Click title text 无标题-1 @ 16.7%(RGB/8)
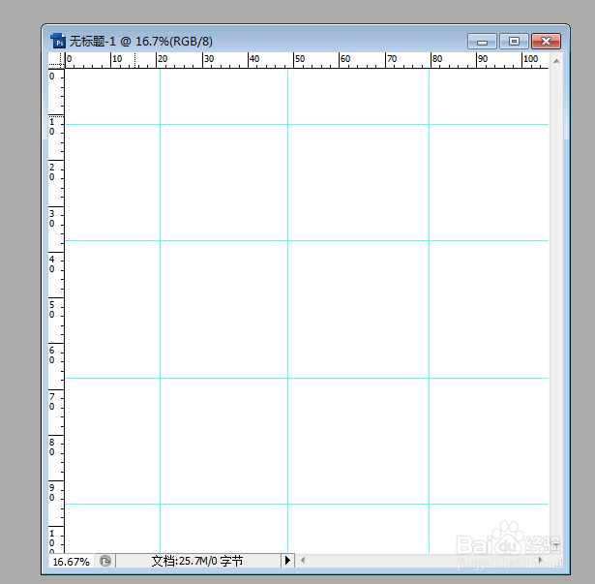Screen dimensions: 595x584 pyautogui.click(x=141, y=41)
